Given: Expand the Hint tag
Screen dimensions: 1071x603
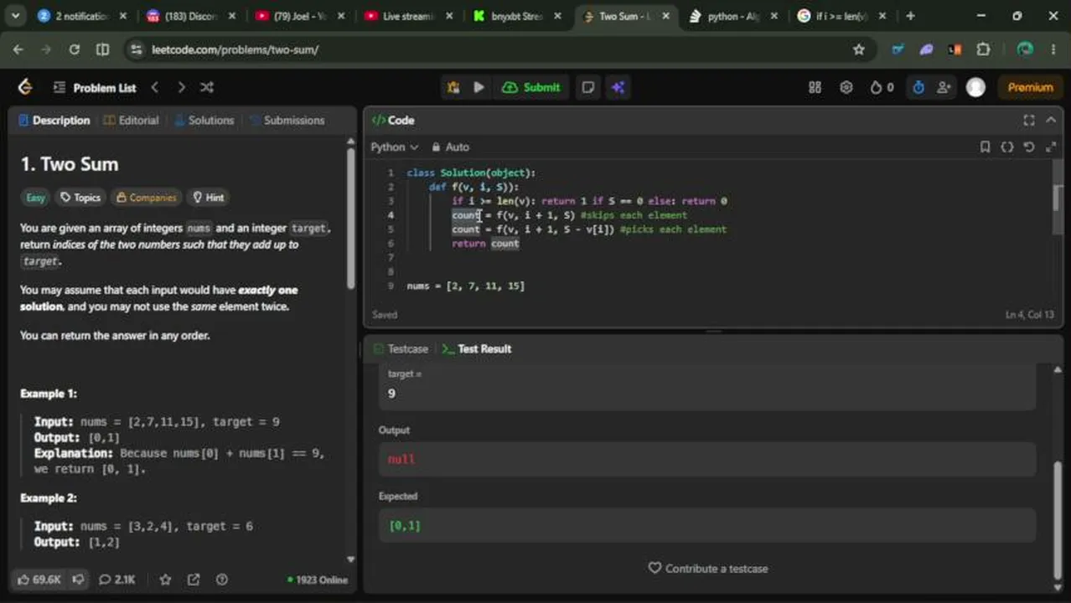Looking at the screenshot, I should click(208, 198).
